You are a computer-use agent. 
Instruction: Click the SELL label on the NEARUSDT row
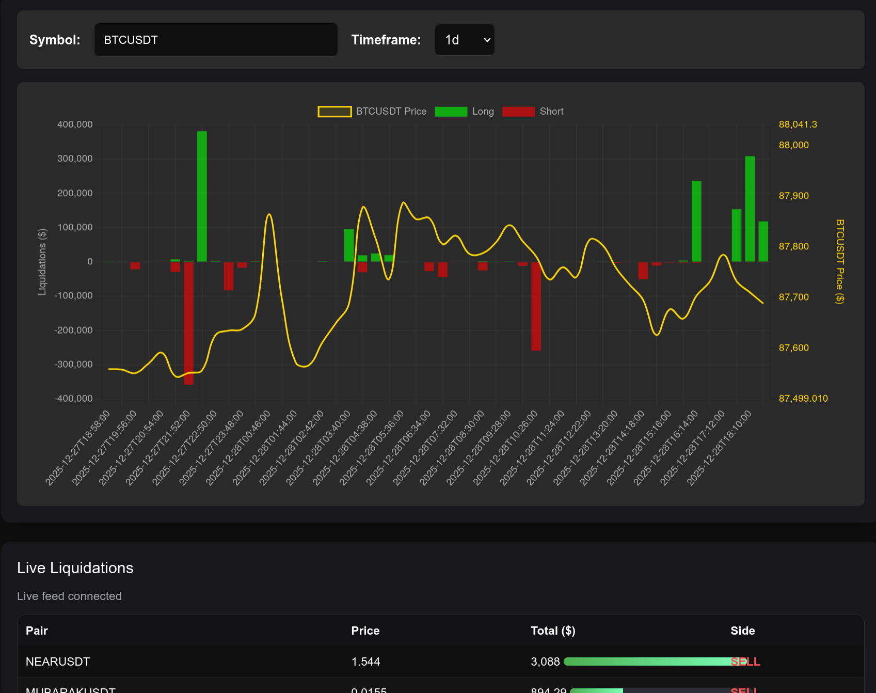point(745,661)
